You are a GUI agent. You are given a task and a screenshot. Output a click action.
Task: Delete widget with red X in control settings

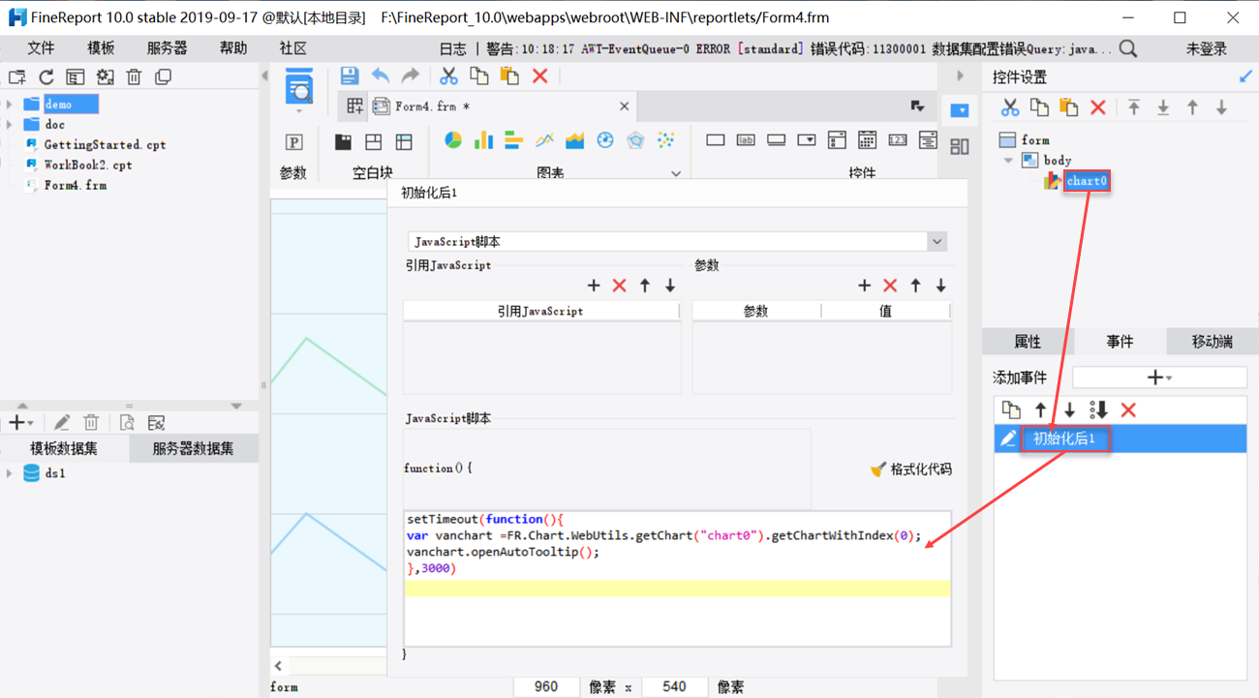click(x=1098, y=107)
